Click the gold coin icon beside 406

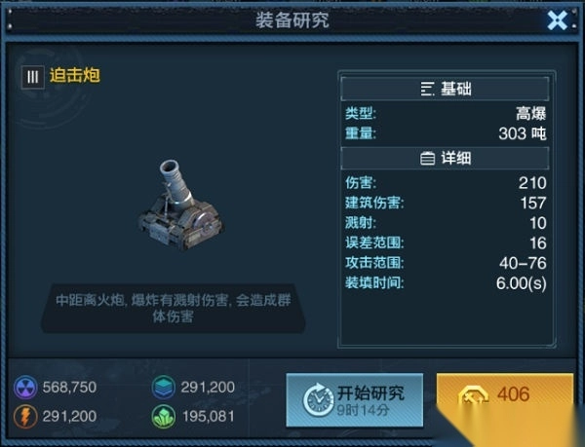(473, 396)
